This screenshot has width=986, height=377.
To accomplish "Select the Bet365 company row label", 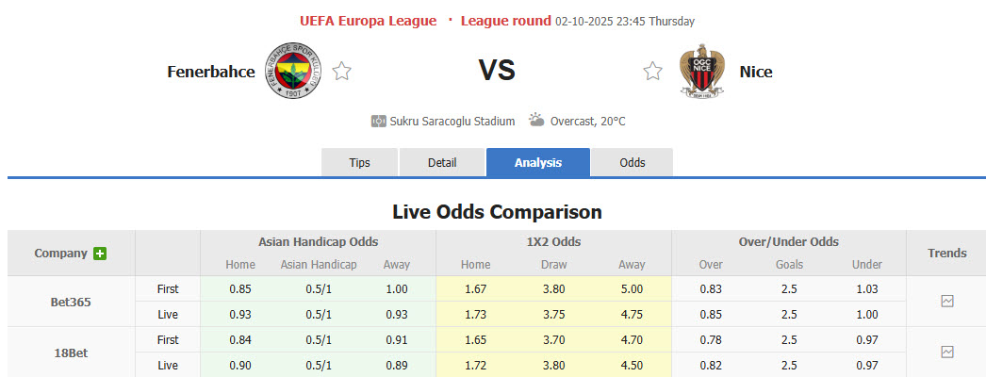I will (71, 303).
